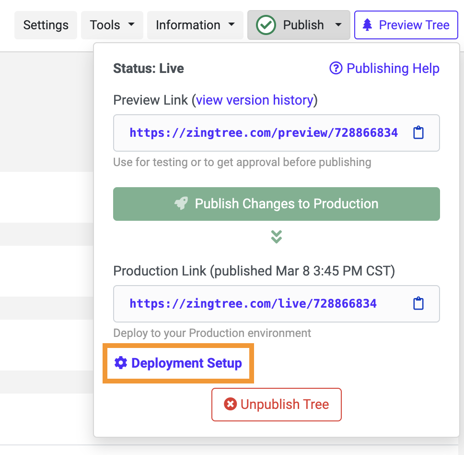Select the preview URL field
Screen dimensions: 464x455
(x=277, y=133)
